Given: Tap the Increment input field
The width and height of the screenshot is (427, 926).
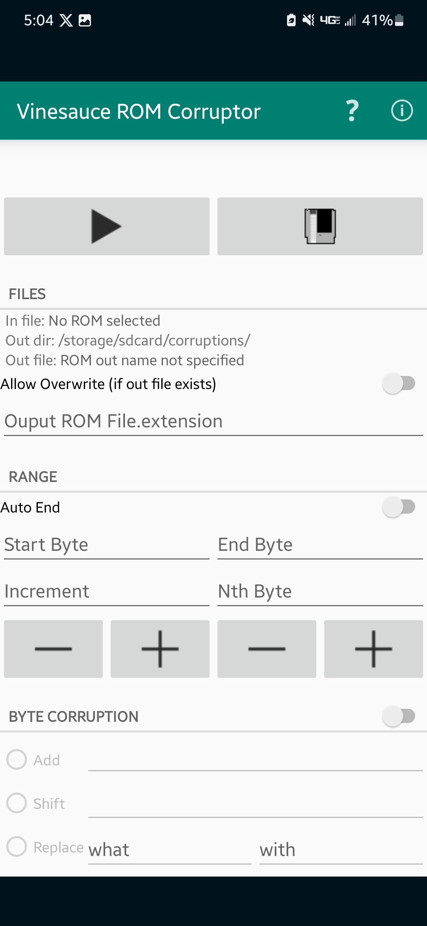Looking at the screenshot, I should point(107,592).
